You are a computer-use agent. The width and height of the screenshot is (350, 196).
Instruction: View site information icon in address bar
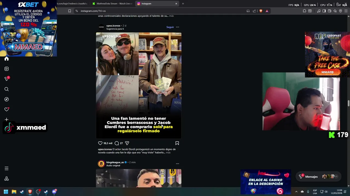pyautogui.click(x=77, y=11)
